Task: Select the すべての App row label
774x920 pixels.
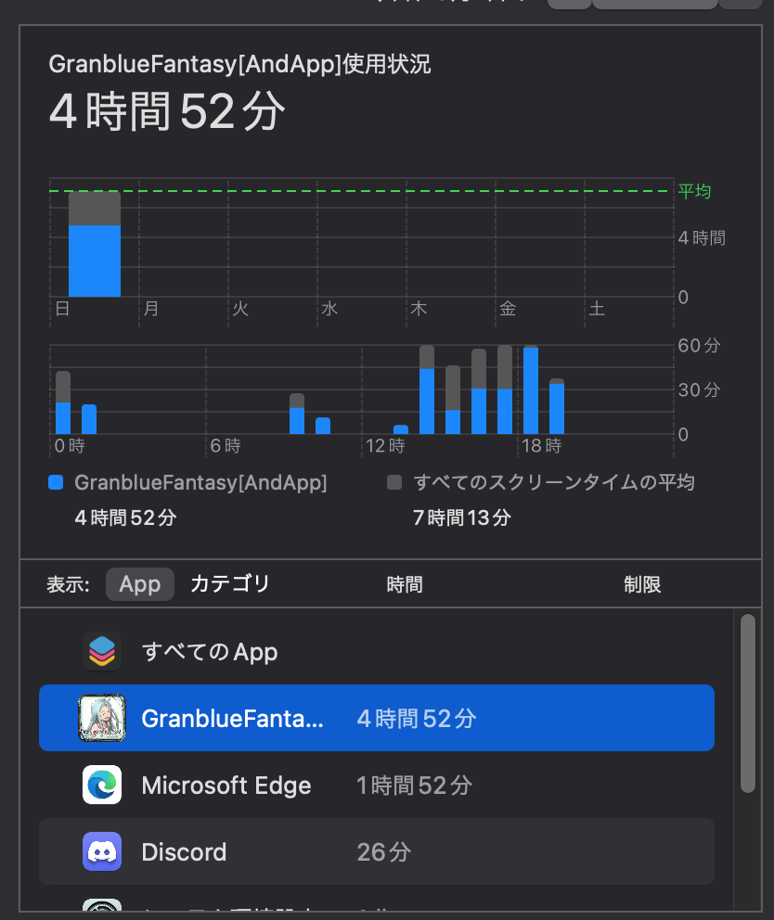Action: (x=210, y=652)
